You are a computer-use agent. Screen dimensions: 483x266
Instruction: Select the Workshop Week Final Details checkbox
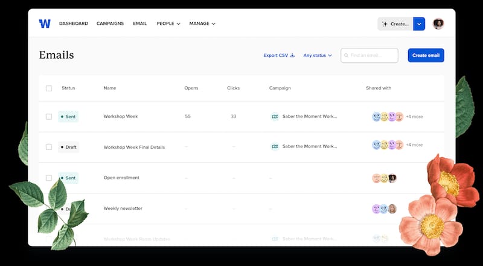49,146
